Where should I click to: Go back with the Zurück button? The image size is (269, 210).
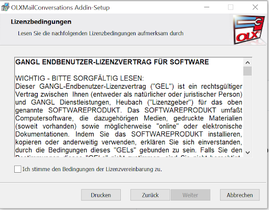[150, 195]
